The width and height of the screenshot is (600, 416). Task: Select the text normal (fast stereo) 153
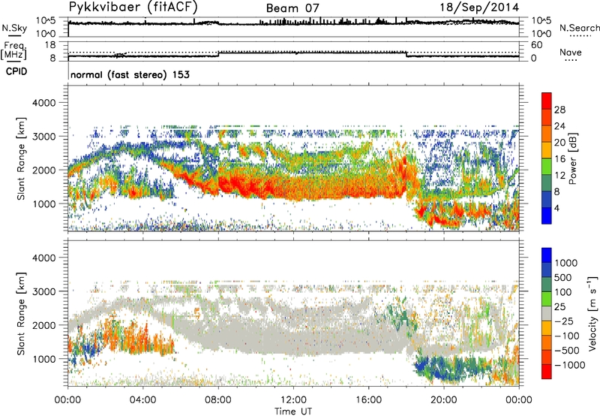(x=130, y=74)
